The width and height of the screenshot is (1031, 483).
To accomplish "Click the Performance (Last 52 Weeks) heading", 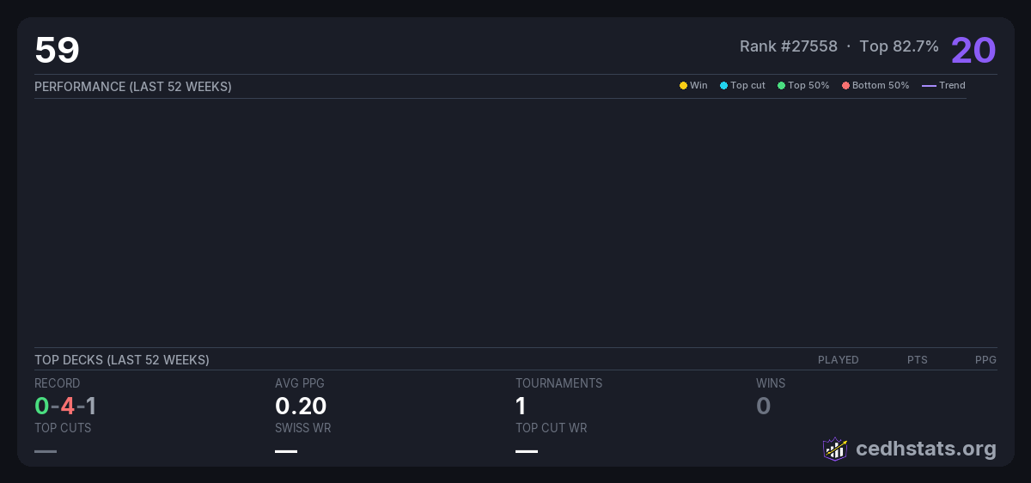I will tap(133, 87).
